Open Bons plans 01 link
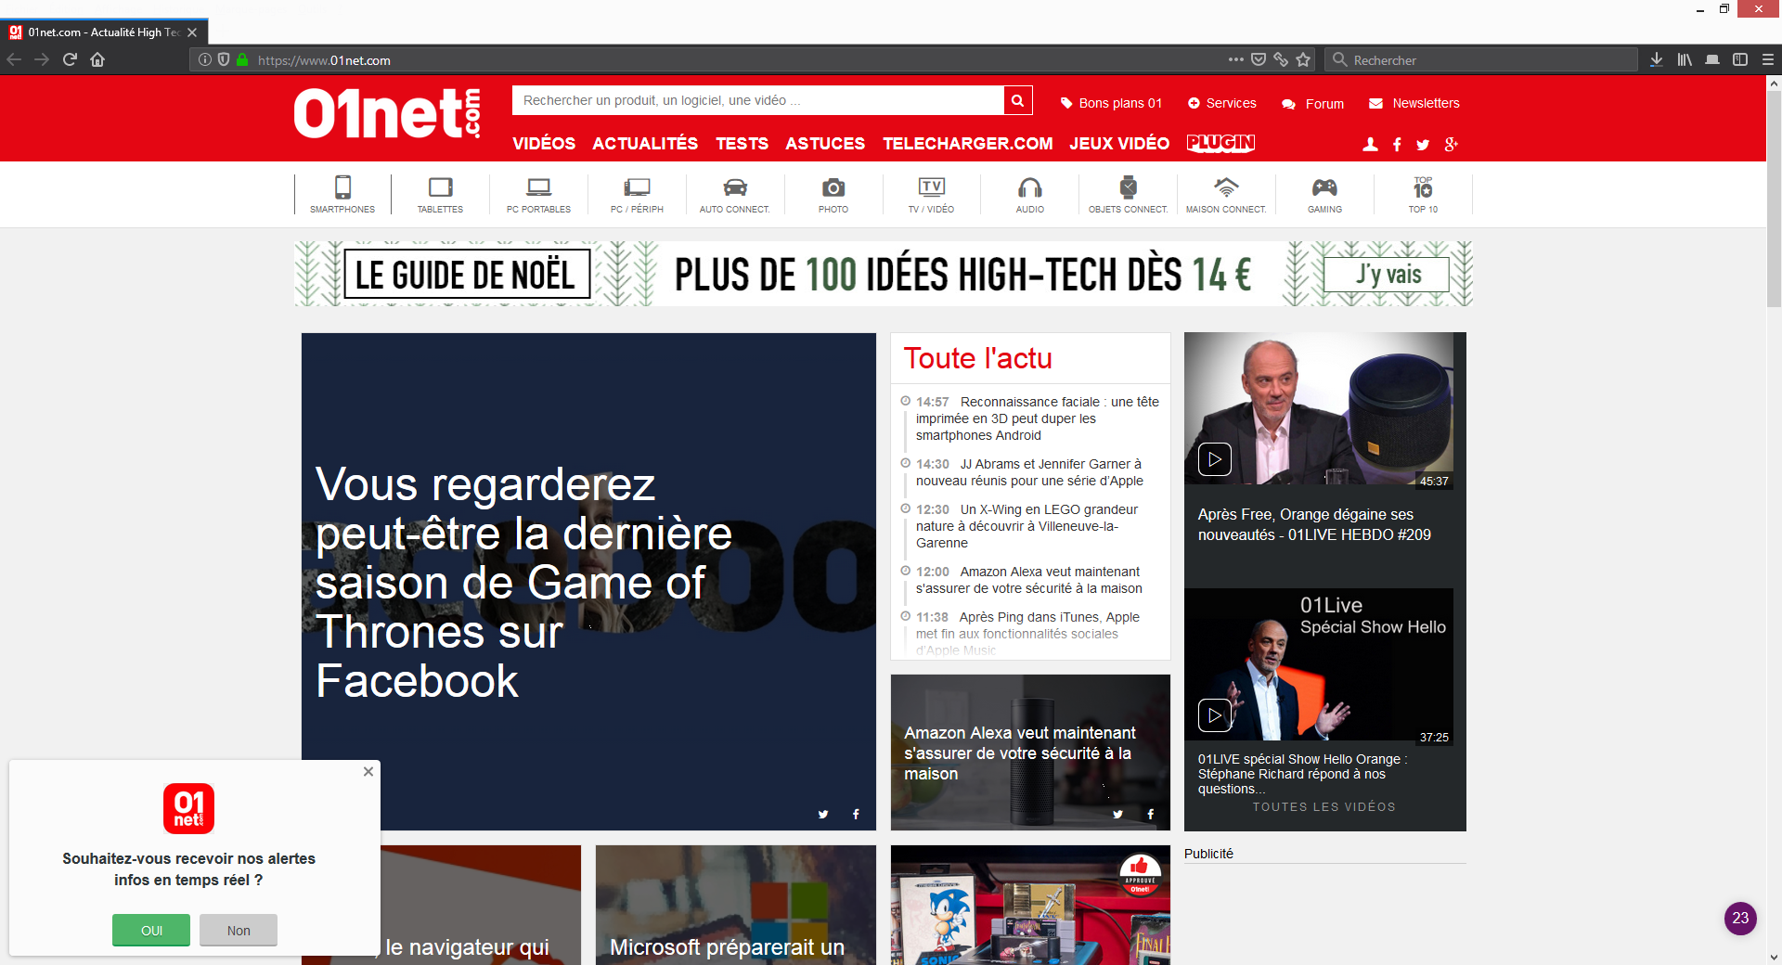The image size is (1782, 965). tap(1112, 103)
